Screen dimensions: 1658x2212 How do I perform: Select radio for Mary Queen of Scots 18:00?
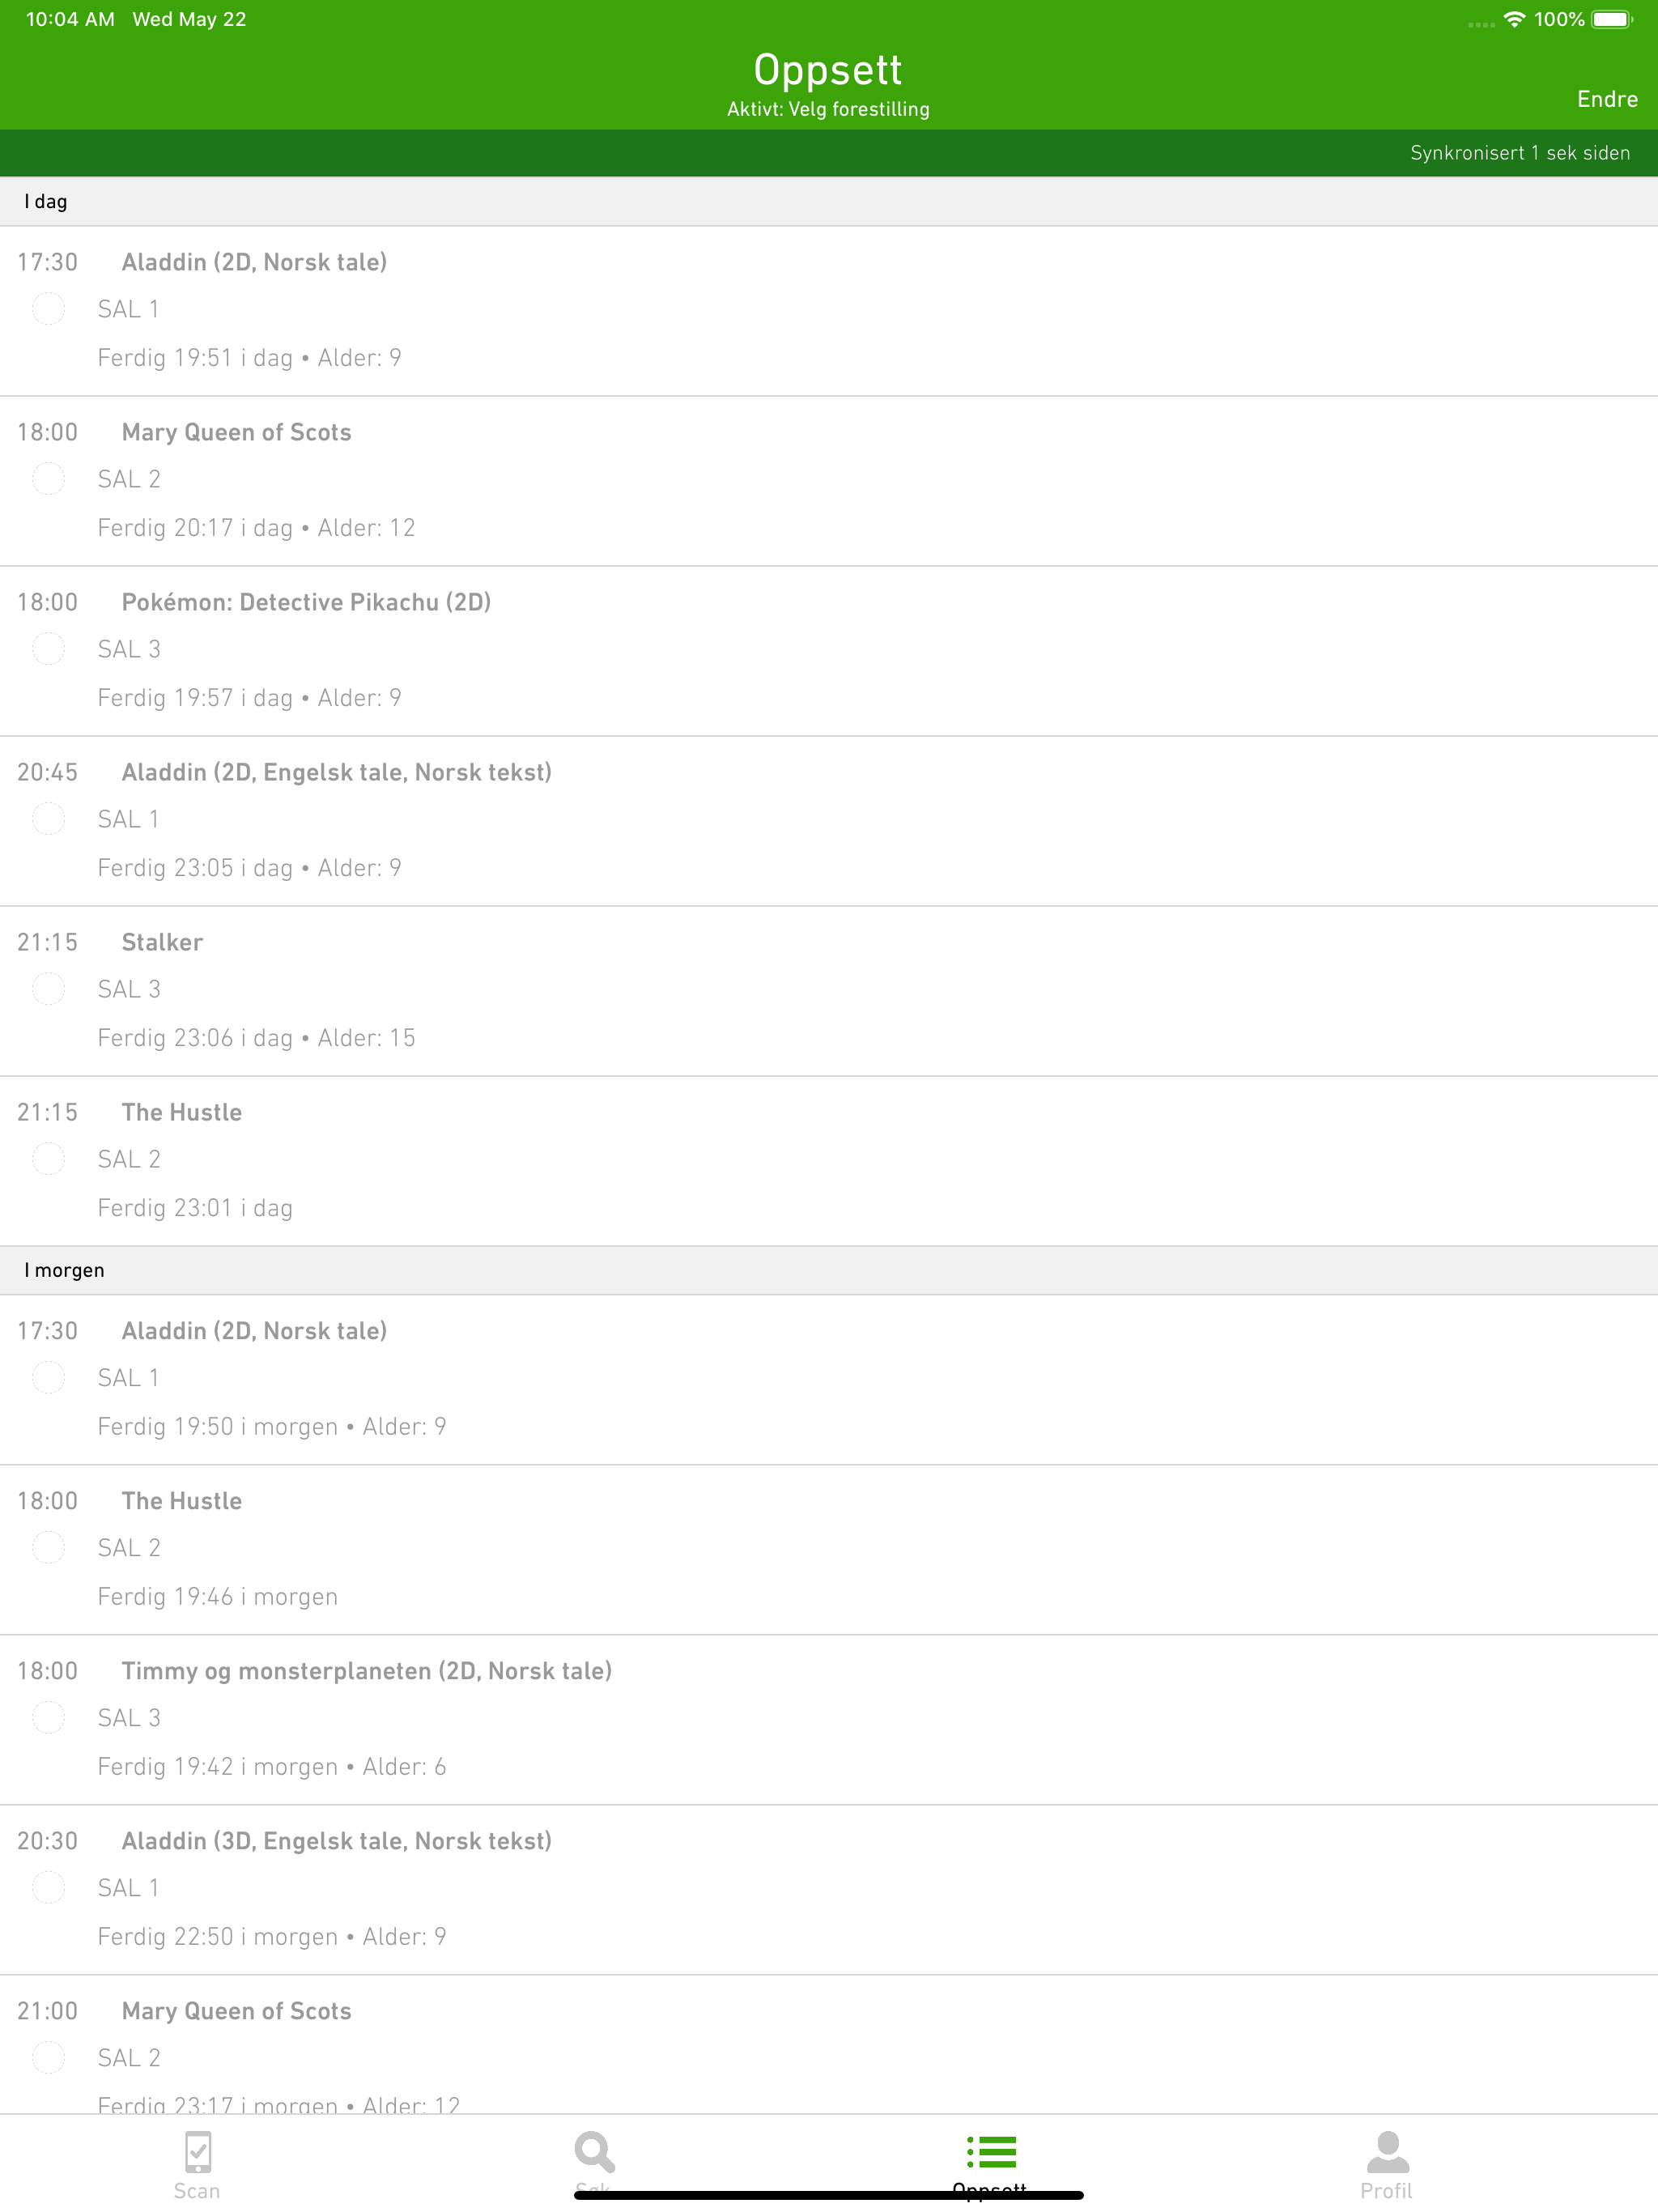click(48, 479)
